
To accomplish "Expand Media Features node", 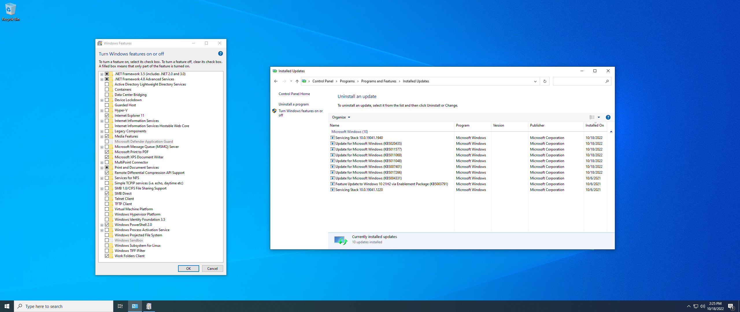I will [x=102, y=137].
